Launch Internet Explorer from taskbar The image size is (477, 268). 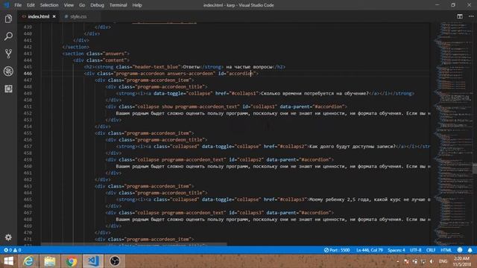(28, 261)
